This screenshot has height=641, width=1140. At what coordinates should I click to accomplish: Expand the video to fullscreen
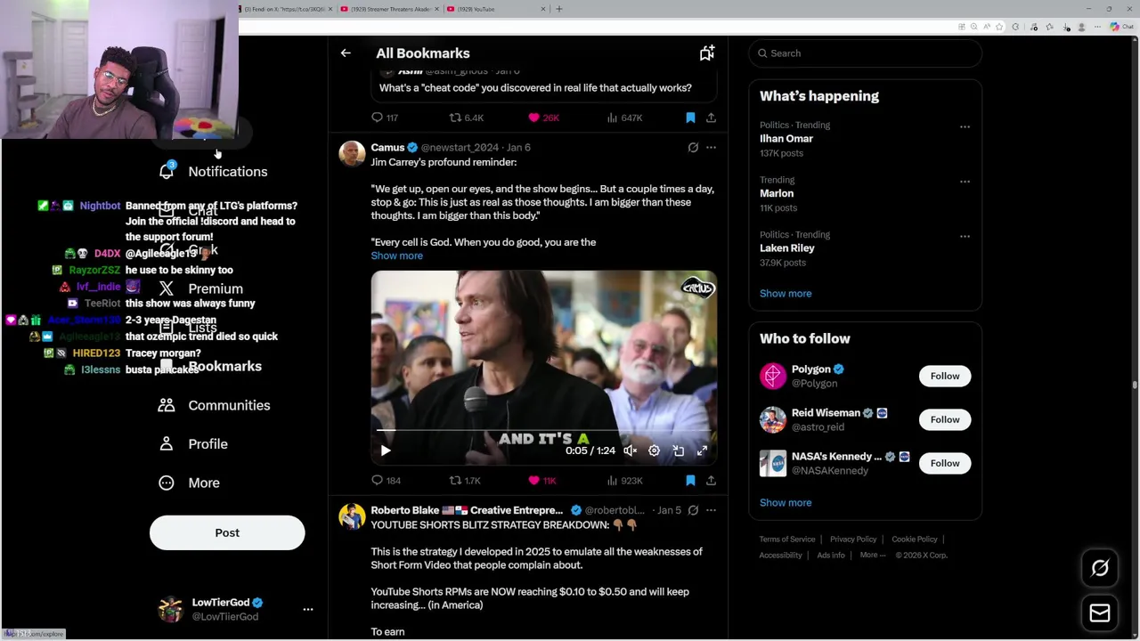pos(702,450)
